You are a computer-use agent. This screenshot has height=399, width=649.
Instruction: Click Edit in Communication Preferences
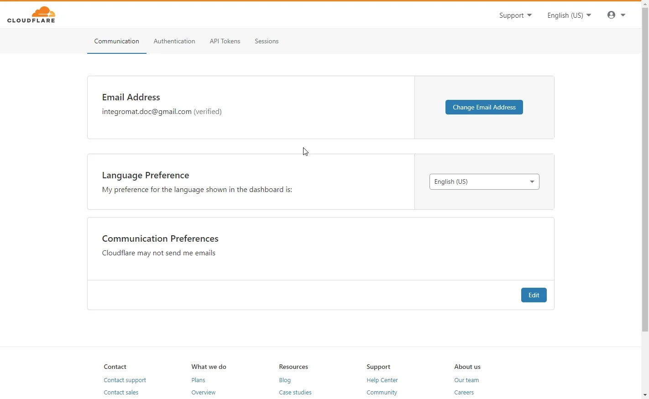pos(534,295)
